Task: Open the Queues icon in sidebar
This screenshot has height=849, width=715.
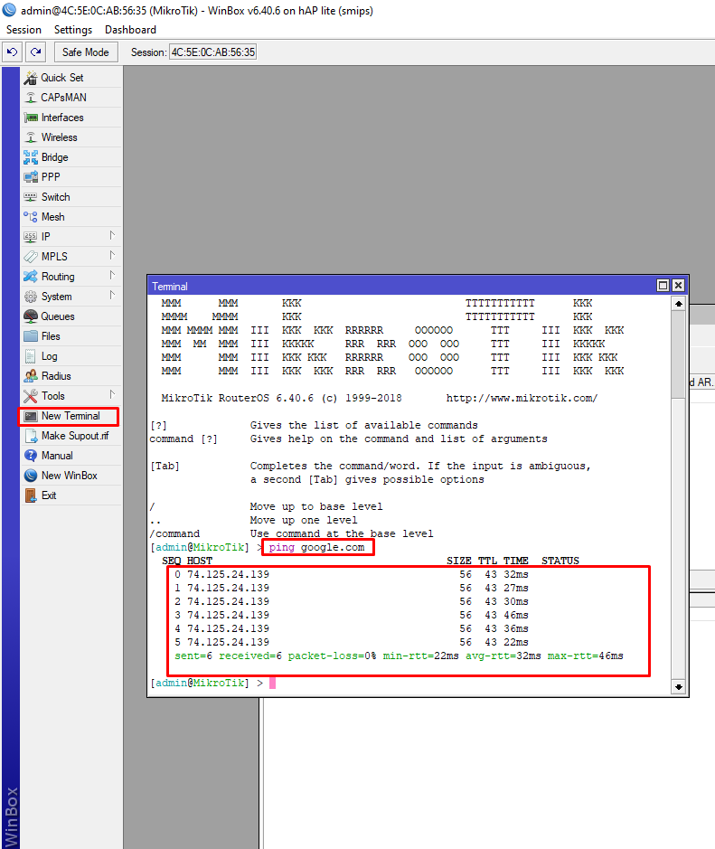Action: tap(31, 316)
